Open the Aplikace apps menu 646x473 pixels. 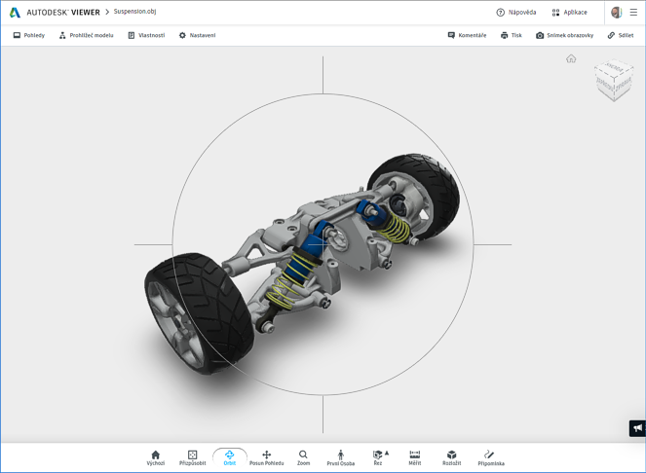point(569,13)
